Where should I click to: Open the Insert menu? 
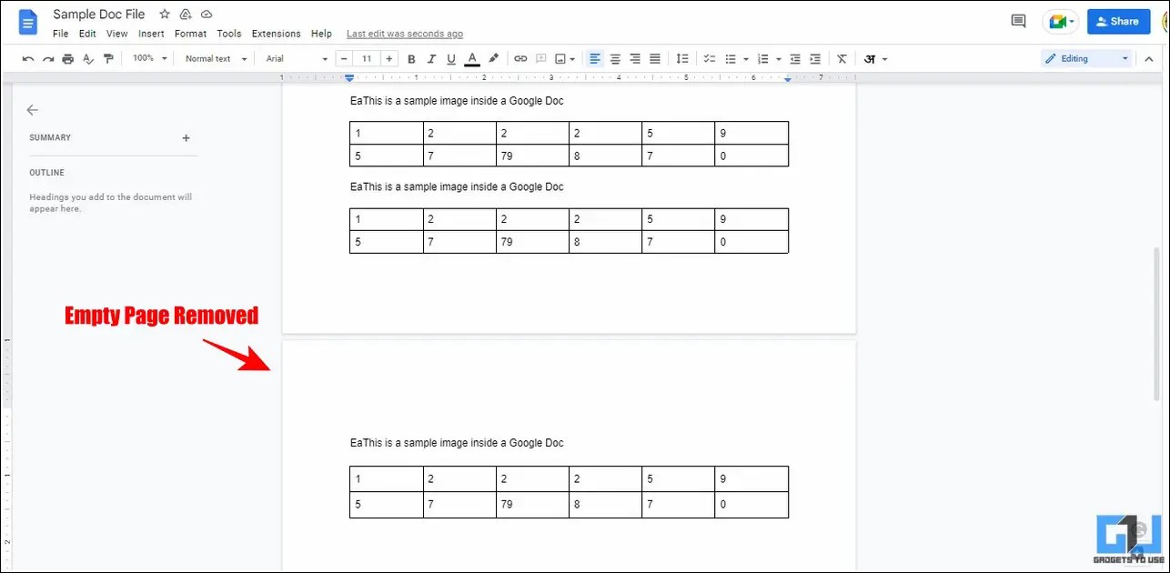[x=151, y=34]
